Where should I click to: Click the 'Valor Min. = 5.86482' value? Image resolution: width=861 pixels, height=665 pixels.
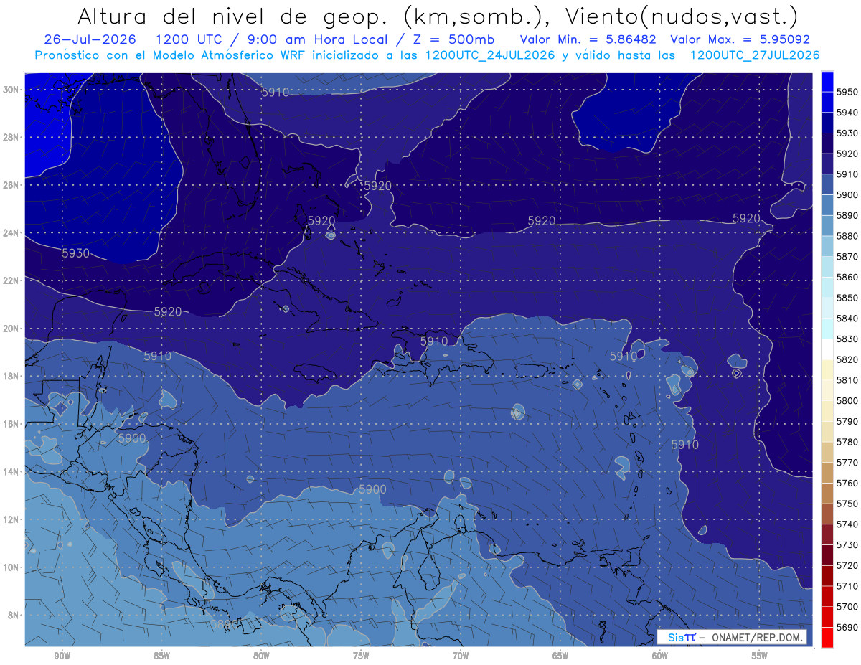click(x=590, y=39)
